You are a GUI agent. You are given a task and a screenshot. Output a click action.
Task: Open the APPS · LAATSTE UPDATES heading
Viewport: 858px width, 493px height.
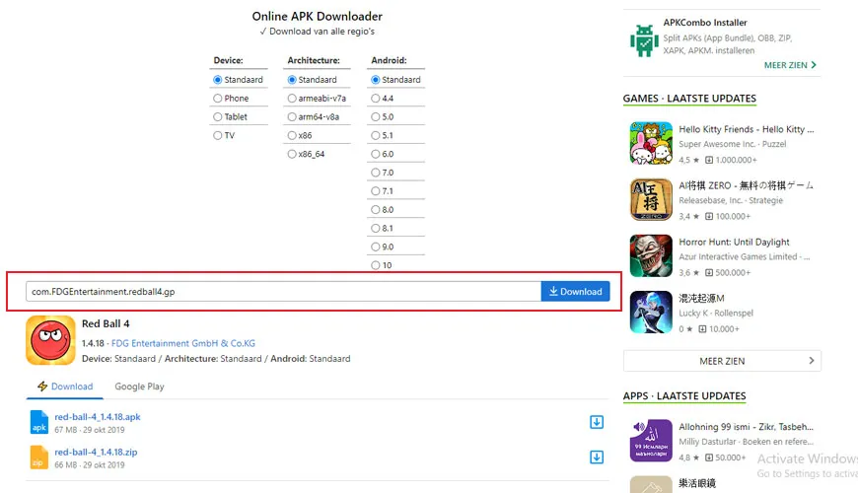click(684, 396)
